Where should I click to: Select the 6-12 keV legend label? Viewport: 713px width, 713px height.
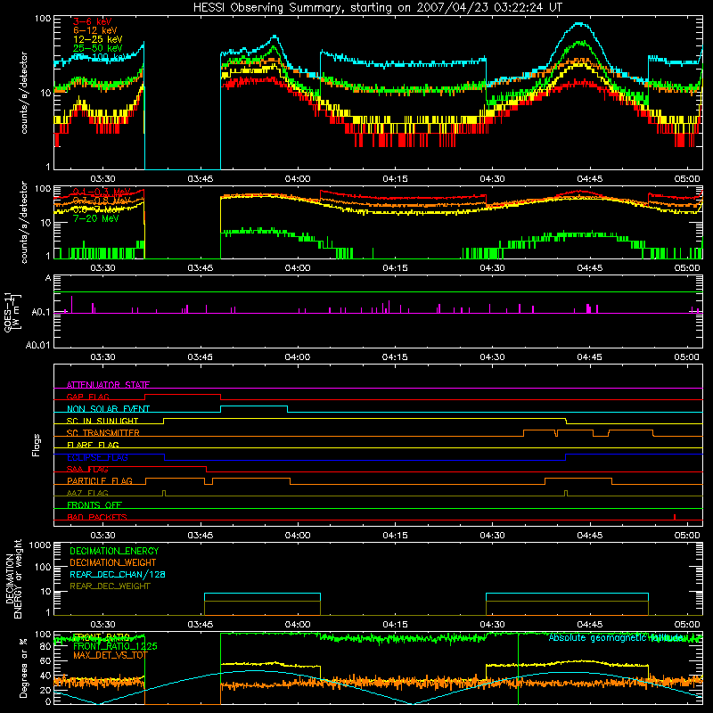[95, 30]
